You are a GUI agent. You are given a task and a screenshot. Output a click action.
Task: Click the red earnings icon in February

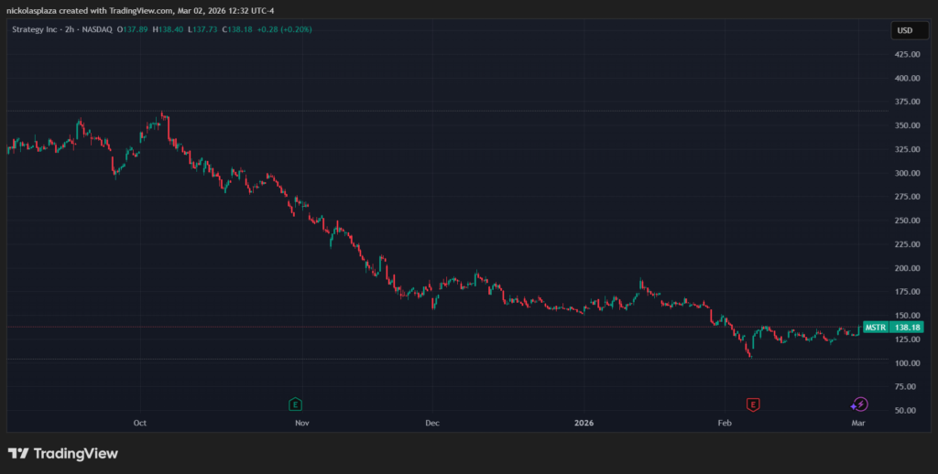(x=753, y=404)
